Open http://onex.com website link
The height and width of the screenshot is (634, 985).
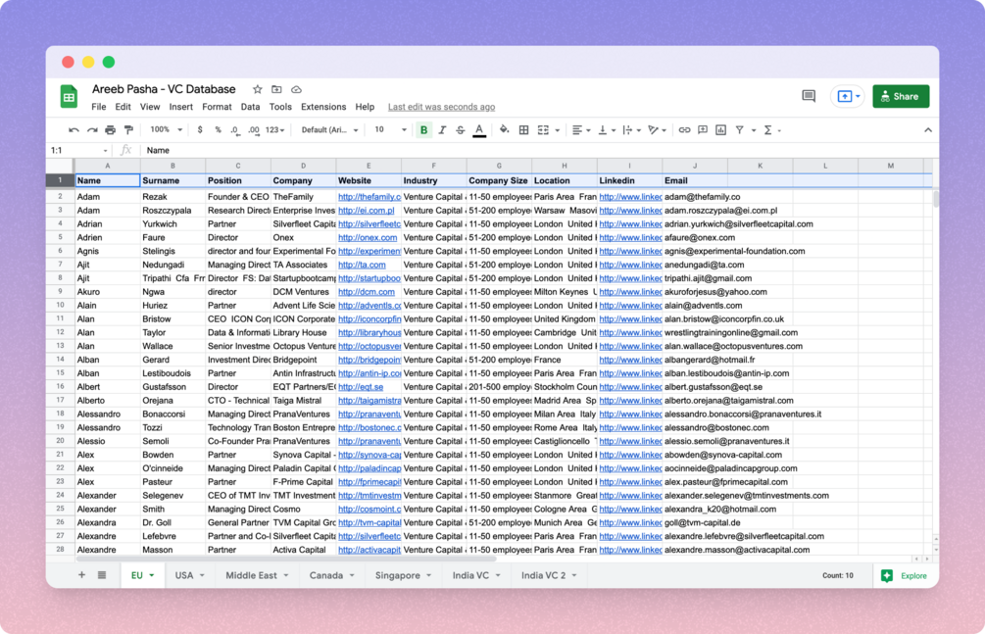click(368, 237)
